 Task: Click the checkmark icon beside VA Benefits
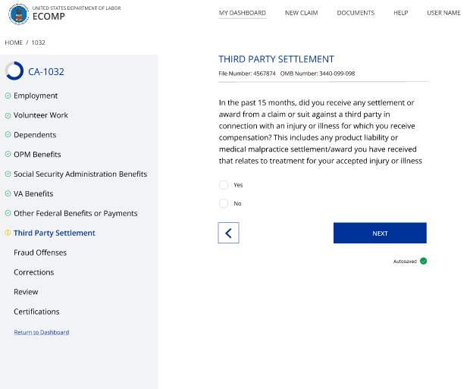pos(8,194)
